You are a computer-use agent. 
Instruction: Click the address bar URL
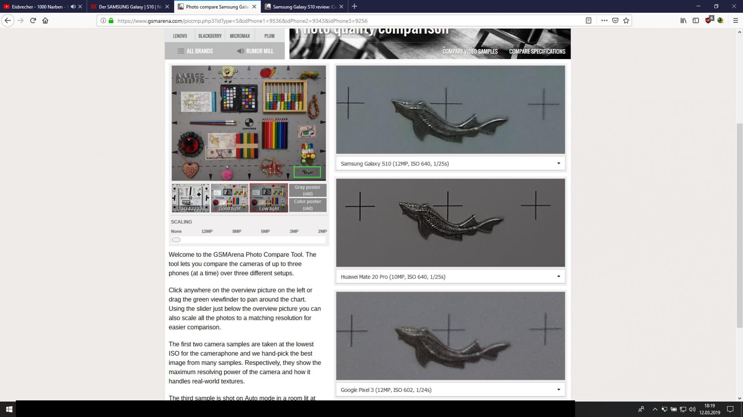point(242,21)
